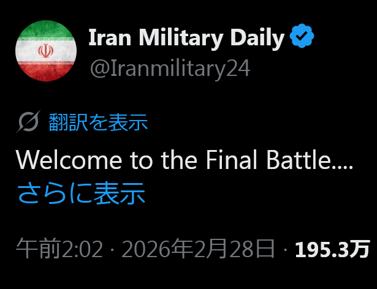Click the red emblem in the avatar's center

[x=46, y=51]
